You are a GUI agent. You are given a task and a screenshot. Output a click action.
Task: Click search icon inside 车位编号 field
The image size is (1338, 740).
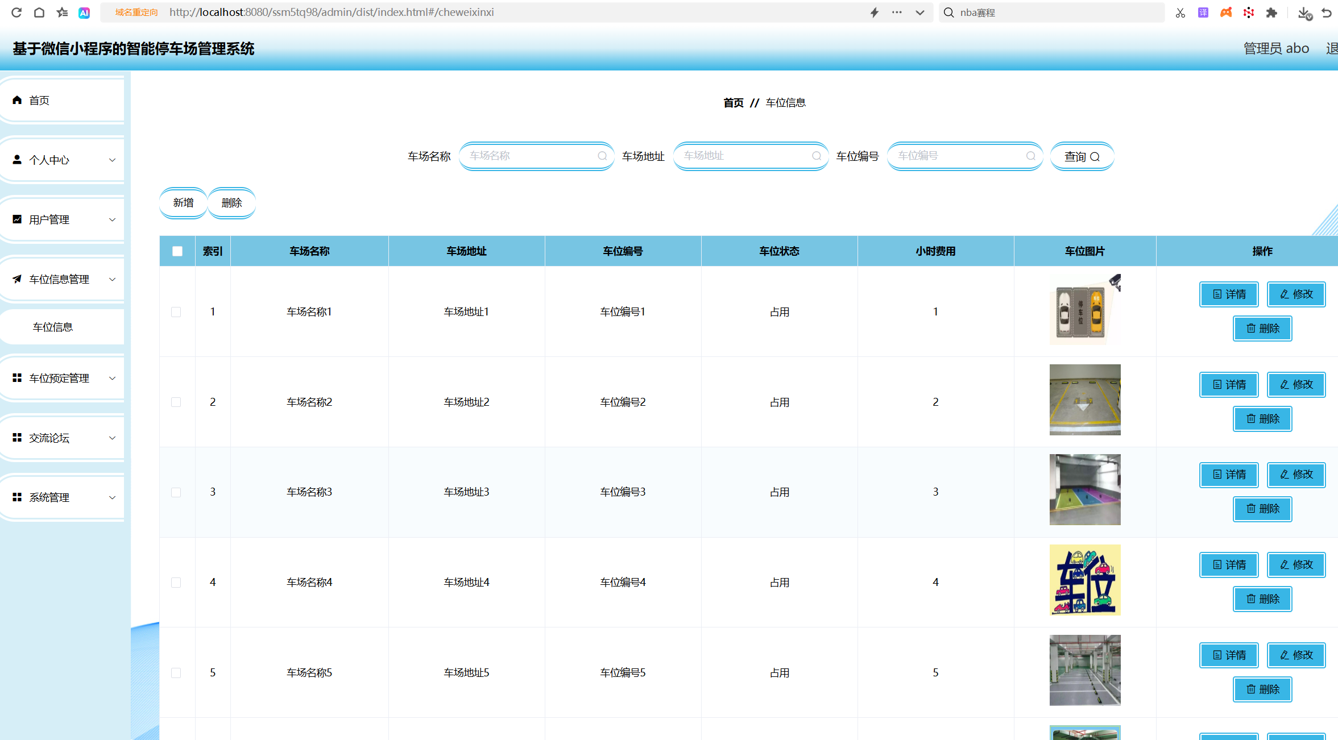click(x=1030, y=156)
